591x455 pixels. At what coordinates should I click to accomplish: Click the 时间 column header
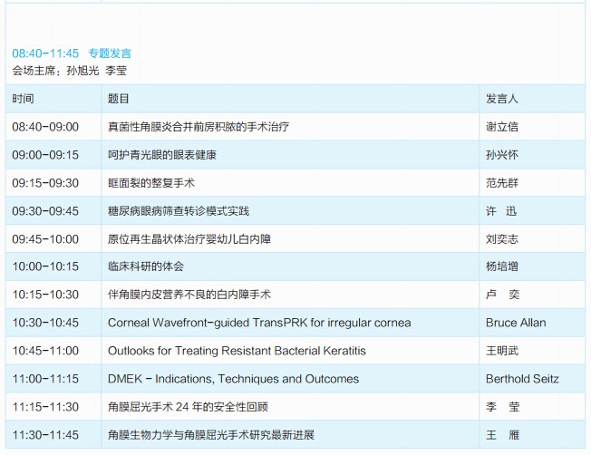(x=24, y=99)
